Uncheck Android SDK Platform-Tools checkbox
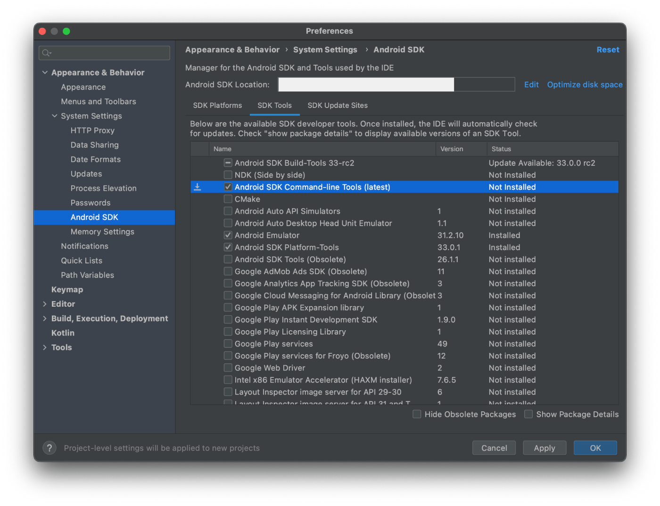The width and height of the screenshot is (660, 506). click(x=228, y=247)
